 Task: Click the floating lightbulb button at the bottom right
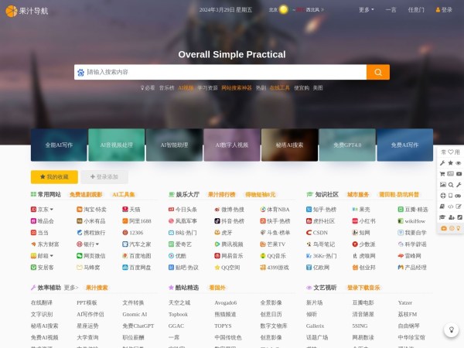452,329
